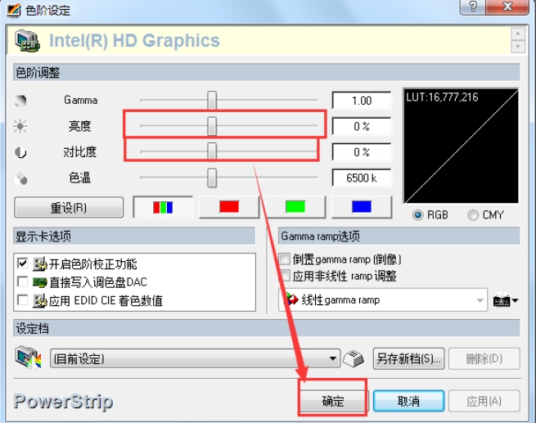This screenshot has height=423, width=536.
Task: Click the 确定 OK button
Action: 332,401
